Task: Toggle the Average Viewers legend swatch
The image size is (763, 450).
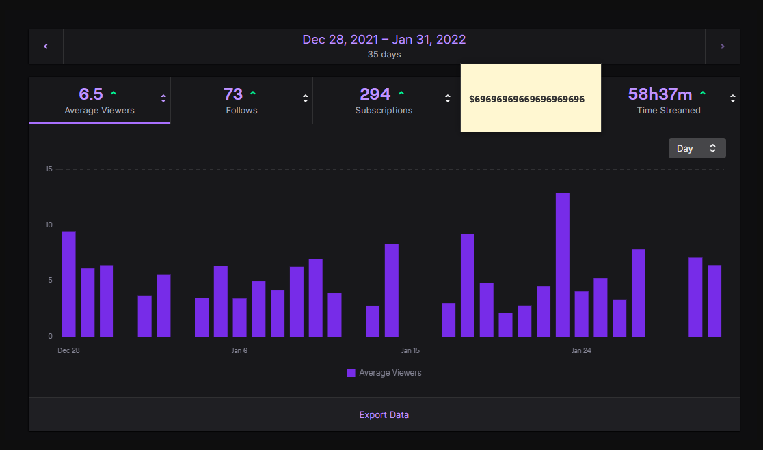Action: 351,373
